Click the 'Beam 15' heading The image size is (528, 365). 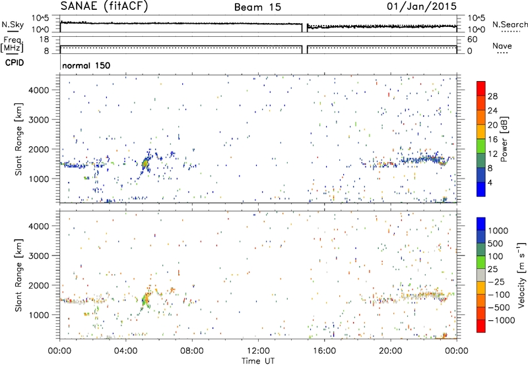(x=257, y=7)
